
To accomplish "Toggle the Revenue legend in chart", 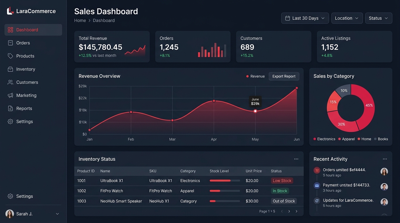I will pyautogui.click(x=256, y=76).
